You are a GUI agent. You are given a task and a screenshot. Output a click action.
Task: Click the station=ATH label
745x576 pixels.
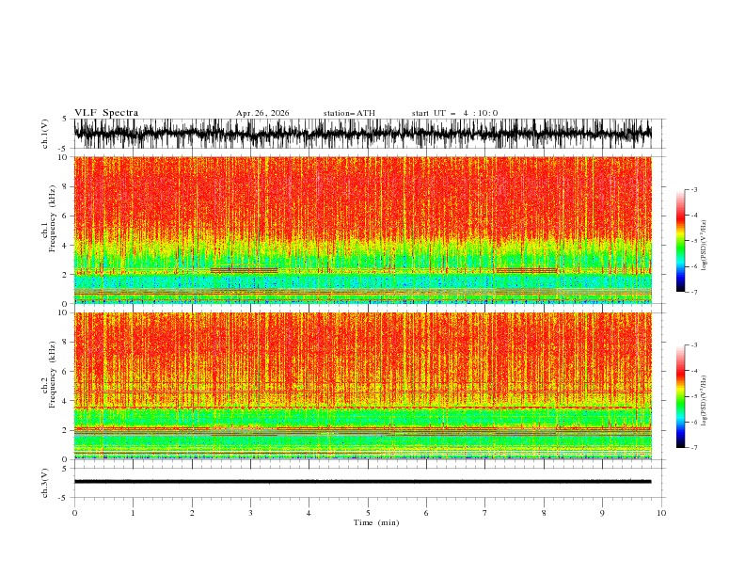pos(349,113)
